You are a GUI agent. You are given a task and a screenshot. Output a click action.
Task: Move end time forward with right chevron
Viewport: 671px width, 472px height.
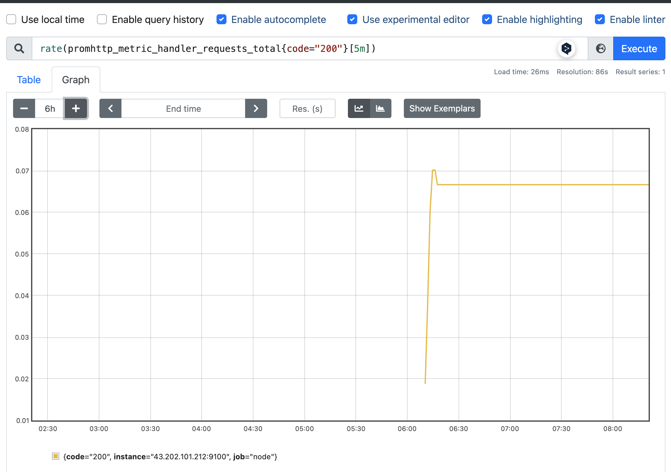coord(256,108)
